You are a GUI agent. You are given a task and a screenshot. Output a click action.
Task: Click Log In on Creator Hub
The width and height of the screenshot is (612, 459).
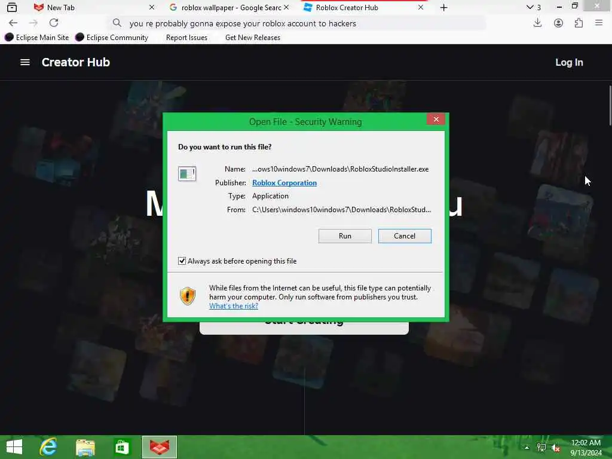pyautogui.click(x=569, y=62)
